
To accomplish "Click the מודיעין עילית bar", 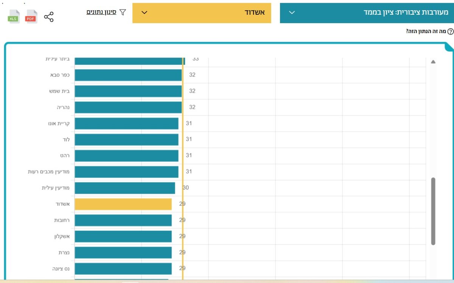I will pos(124,188).
